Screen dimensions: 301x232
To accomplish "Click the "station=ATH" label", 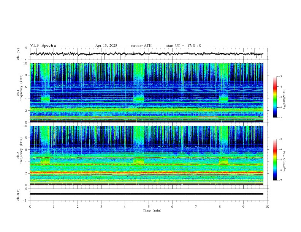I will pos(141,45).
